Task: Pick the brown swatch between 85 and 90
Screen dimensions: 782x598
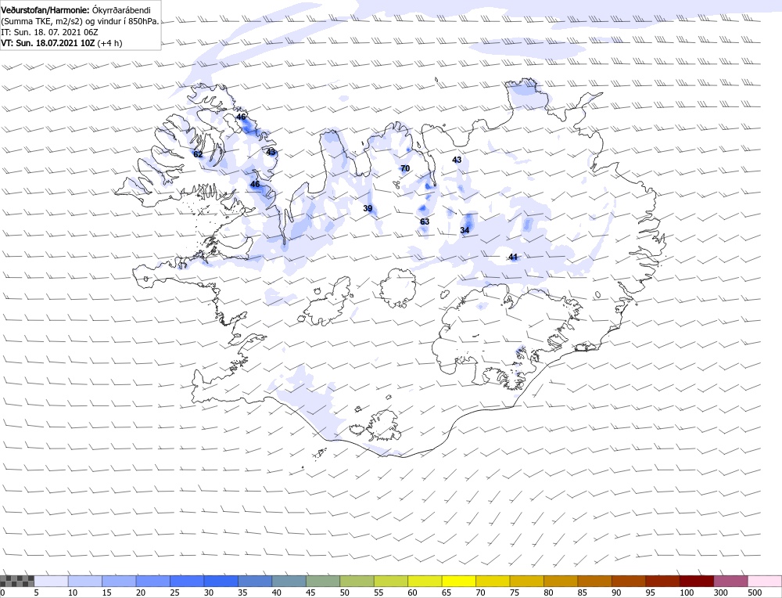Action: (x=594, y=581)
